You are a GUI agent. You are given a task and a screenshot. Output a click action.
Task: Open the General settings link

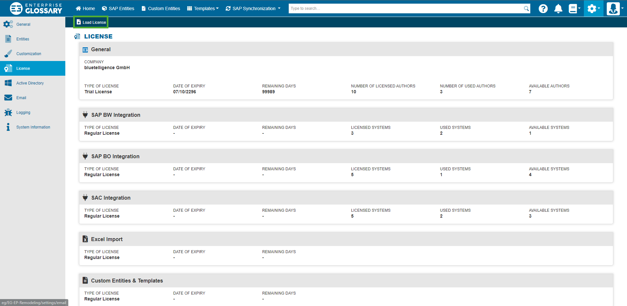[23, 24]
